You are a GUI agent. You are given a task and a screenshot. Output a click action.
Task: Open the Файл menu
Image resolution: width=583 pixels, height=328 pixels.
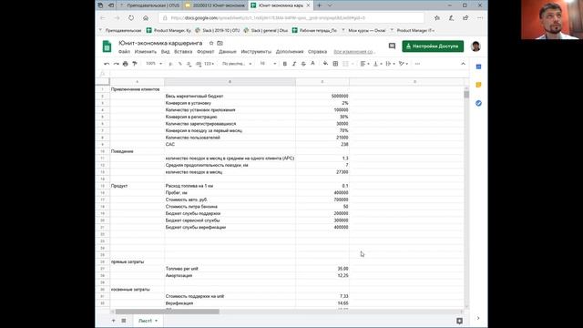pyautogui.click(x=124, y=52)
